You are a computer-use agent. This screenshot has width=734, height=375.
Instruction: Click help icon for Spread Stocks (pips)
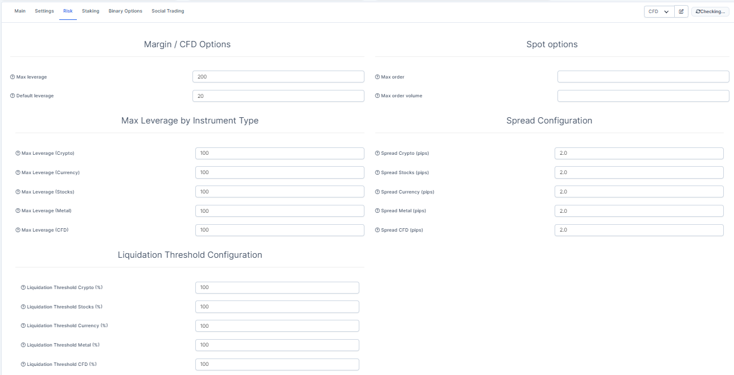[377, 172]
